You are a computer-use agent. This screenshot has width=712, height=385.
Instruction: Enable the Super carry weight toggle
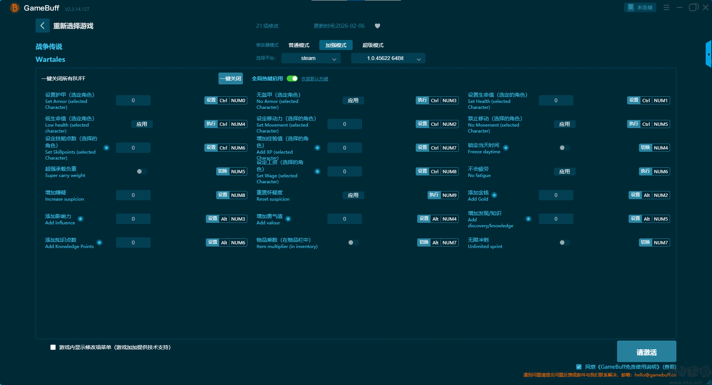142,171
